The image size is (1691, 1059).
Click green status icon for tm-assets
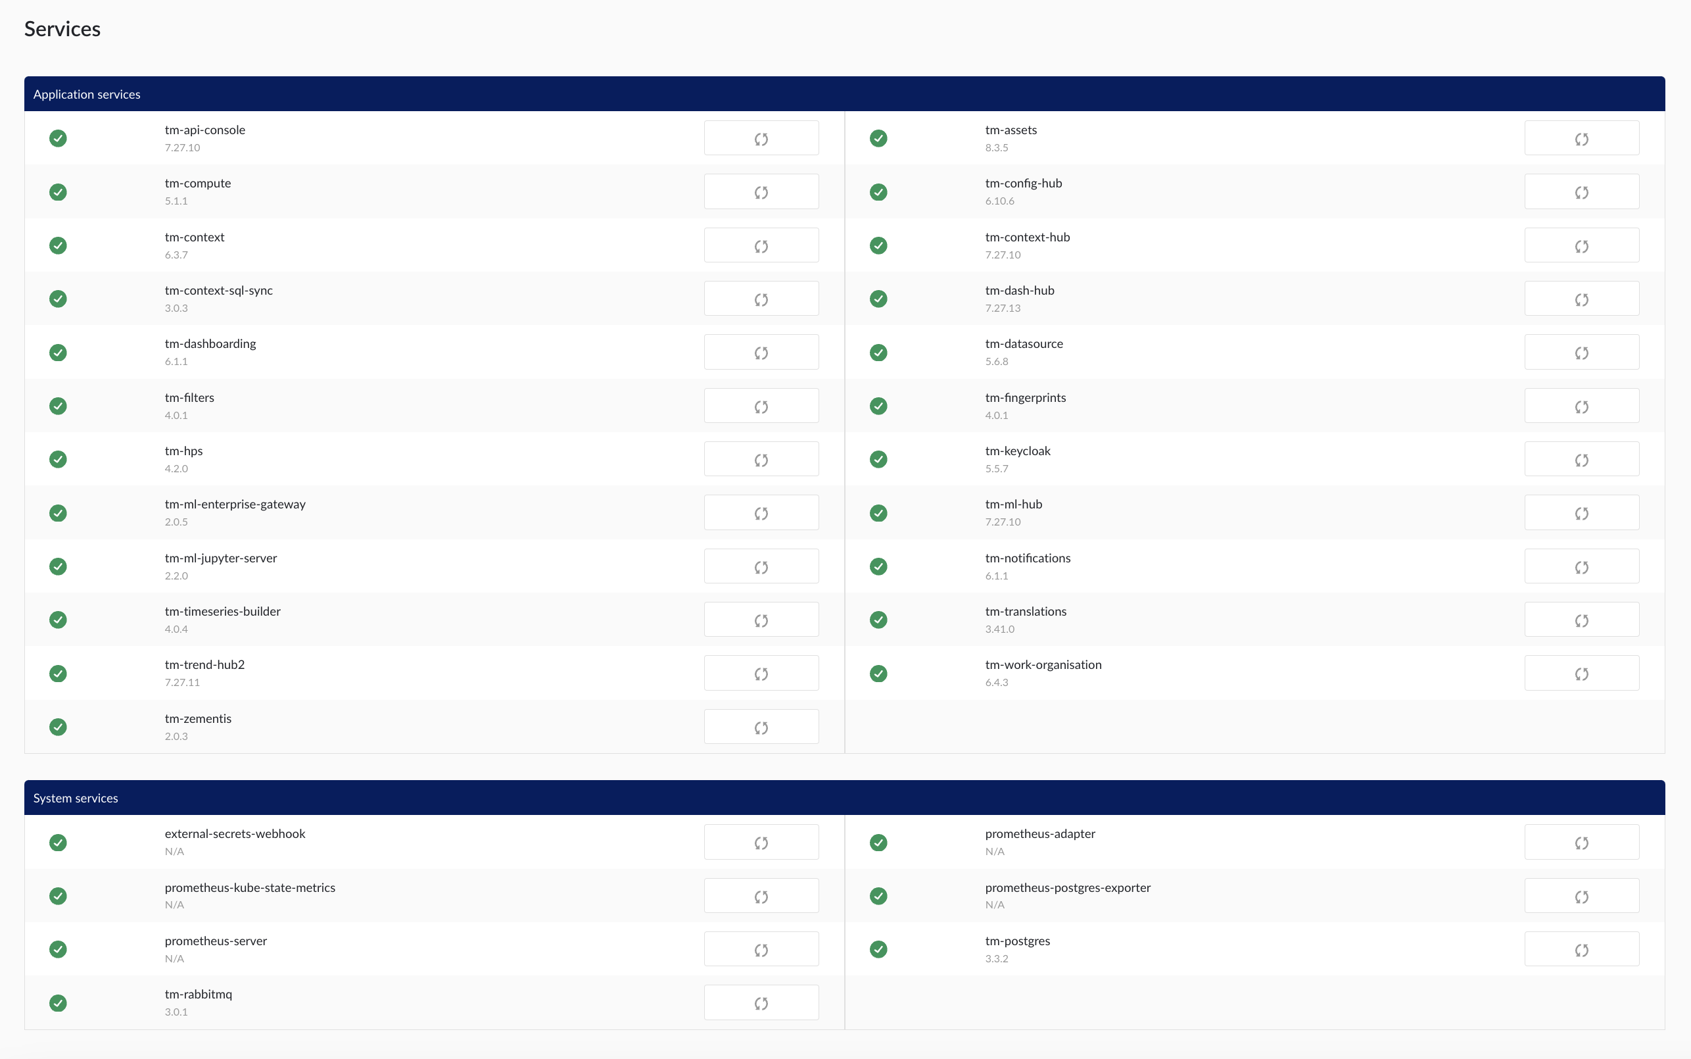point(878,139)
